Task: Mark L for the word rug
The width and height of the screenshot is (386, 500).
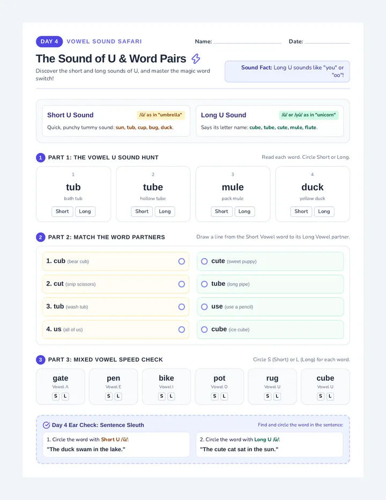Action: 277,396
